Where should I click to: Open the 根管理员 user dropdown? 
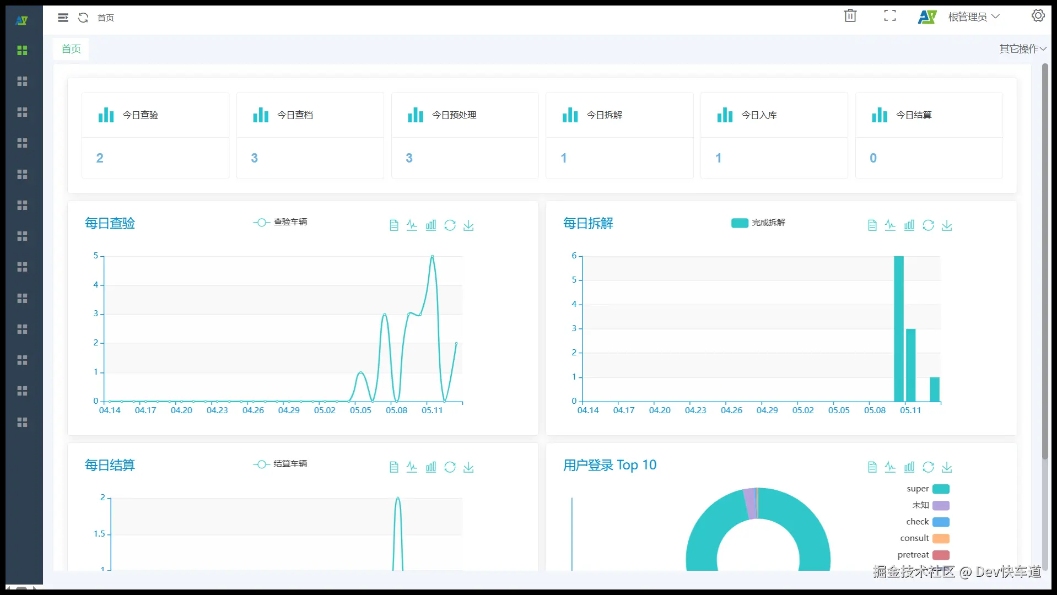974,17
